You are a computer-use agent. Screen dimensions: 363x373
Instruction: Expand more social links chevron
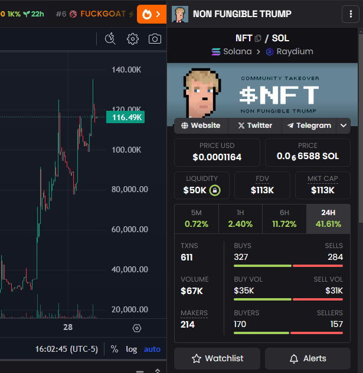(x=344, y=126)
